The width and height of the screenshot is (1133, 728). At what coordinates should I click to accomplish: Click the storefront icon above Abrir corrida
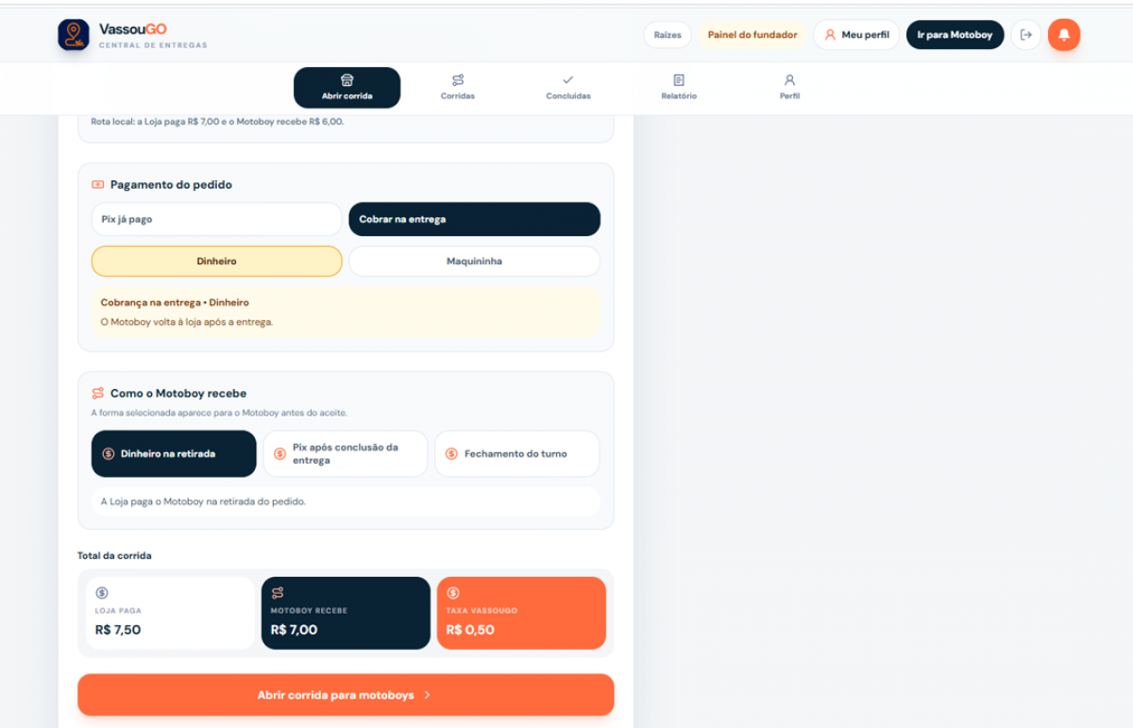click(x=347, y=80)
